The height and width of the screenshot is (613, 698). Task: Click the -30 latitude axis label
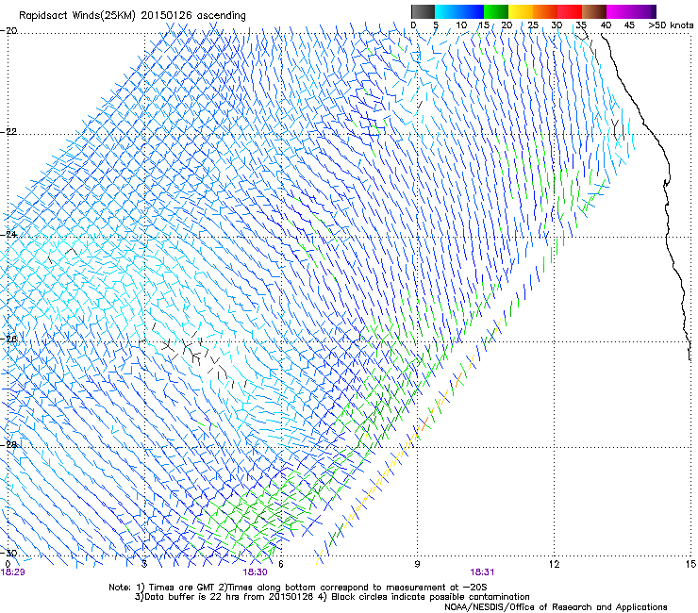[x=8, y=553]
